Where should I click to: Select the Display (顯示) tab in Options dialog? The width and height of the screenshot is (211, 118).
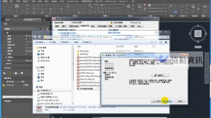[x=64, y=26]
